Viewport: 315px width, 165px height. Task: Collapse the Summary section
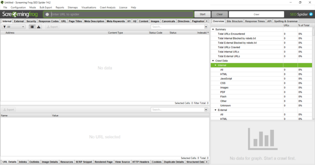(x=213, y=29)
